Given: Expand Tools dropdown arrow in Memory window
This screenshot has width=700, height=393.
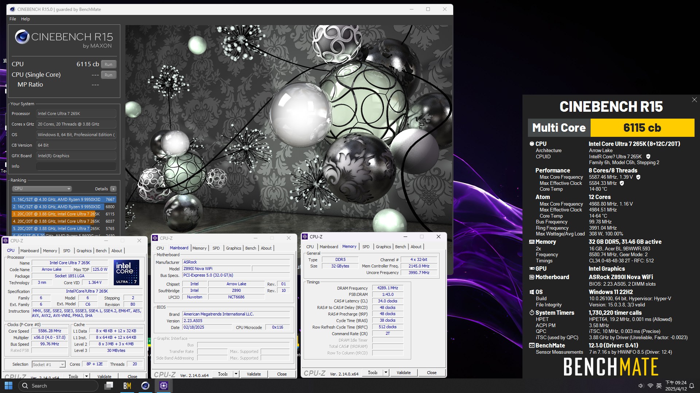Looking at the screenshot, I should pos(386,373).
